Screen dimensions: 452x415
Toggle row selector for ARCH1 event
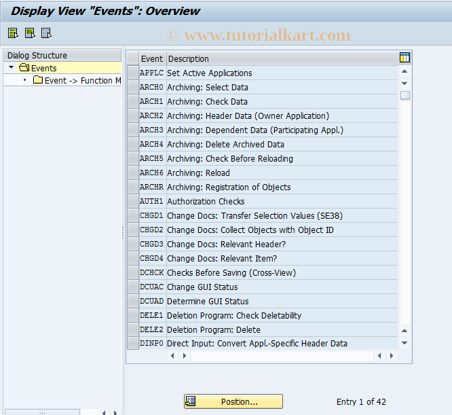(x=133, y=101)
